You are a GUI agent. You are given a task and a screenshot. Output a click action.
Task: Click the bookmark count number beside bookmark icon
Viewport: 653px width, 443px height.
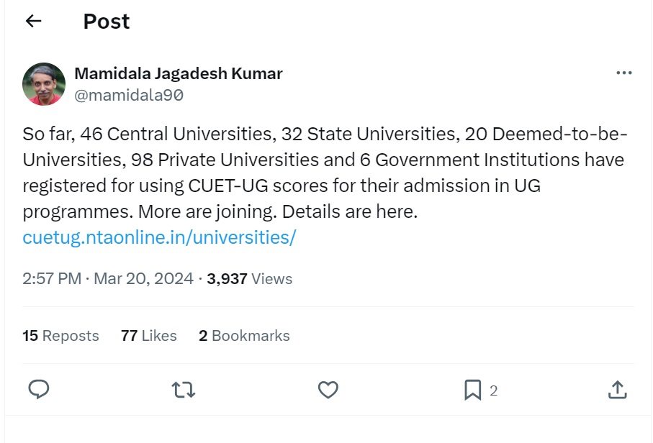click(493, 391)
